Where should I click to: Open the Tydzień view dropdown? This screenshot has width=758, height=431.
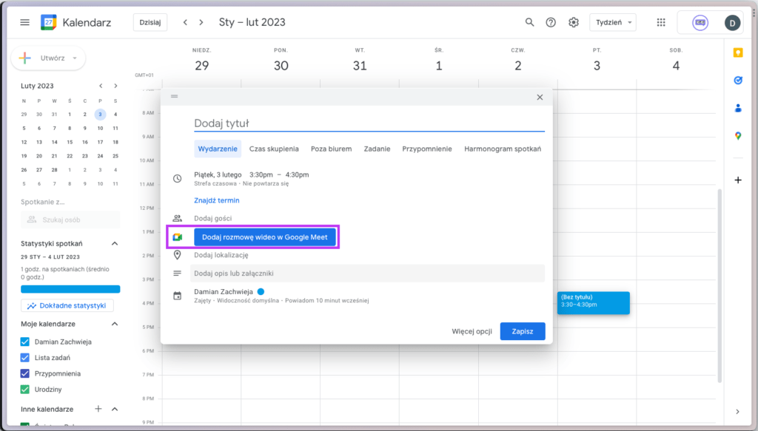(612, 22)
